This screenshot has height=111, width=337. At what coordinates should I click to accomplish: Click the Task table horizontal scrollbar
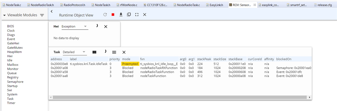pyautogui.click(x=180, y=97)
